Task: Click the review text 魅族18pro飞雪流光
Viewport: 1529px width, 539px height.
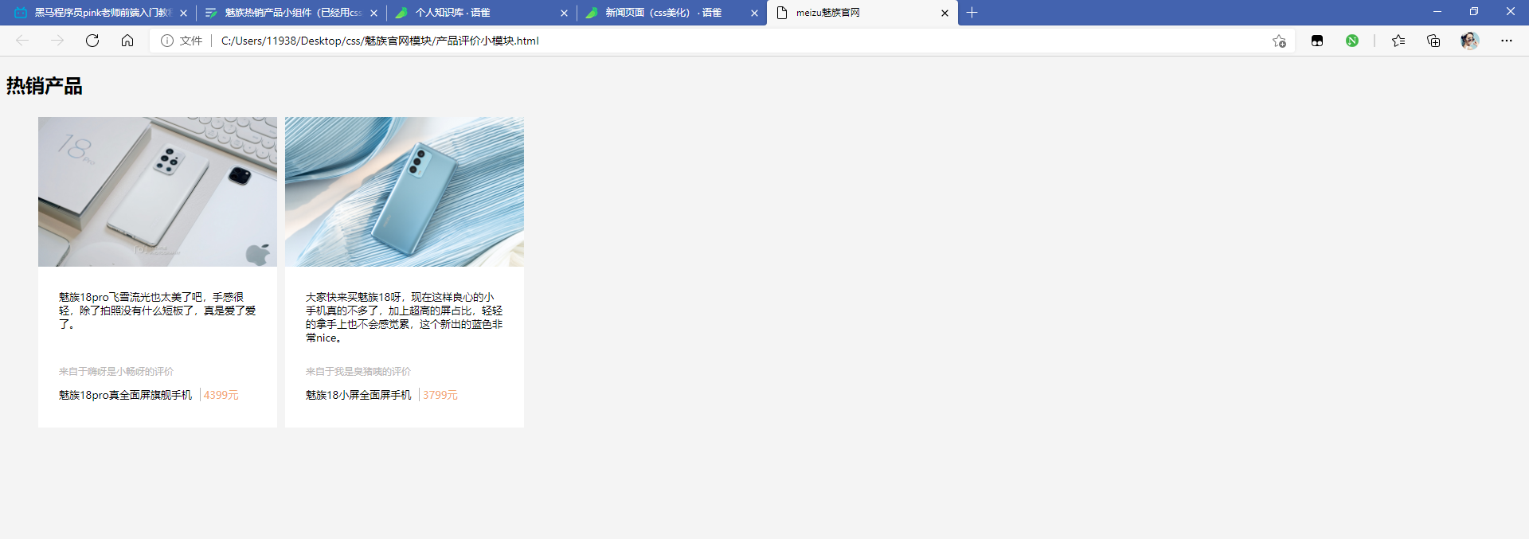Action: click(x=158, y=311)
